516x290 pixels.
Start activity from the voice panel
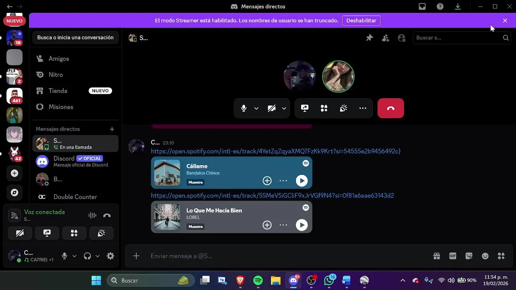click(x=74, y=233)
